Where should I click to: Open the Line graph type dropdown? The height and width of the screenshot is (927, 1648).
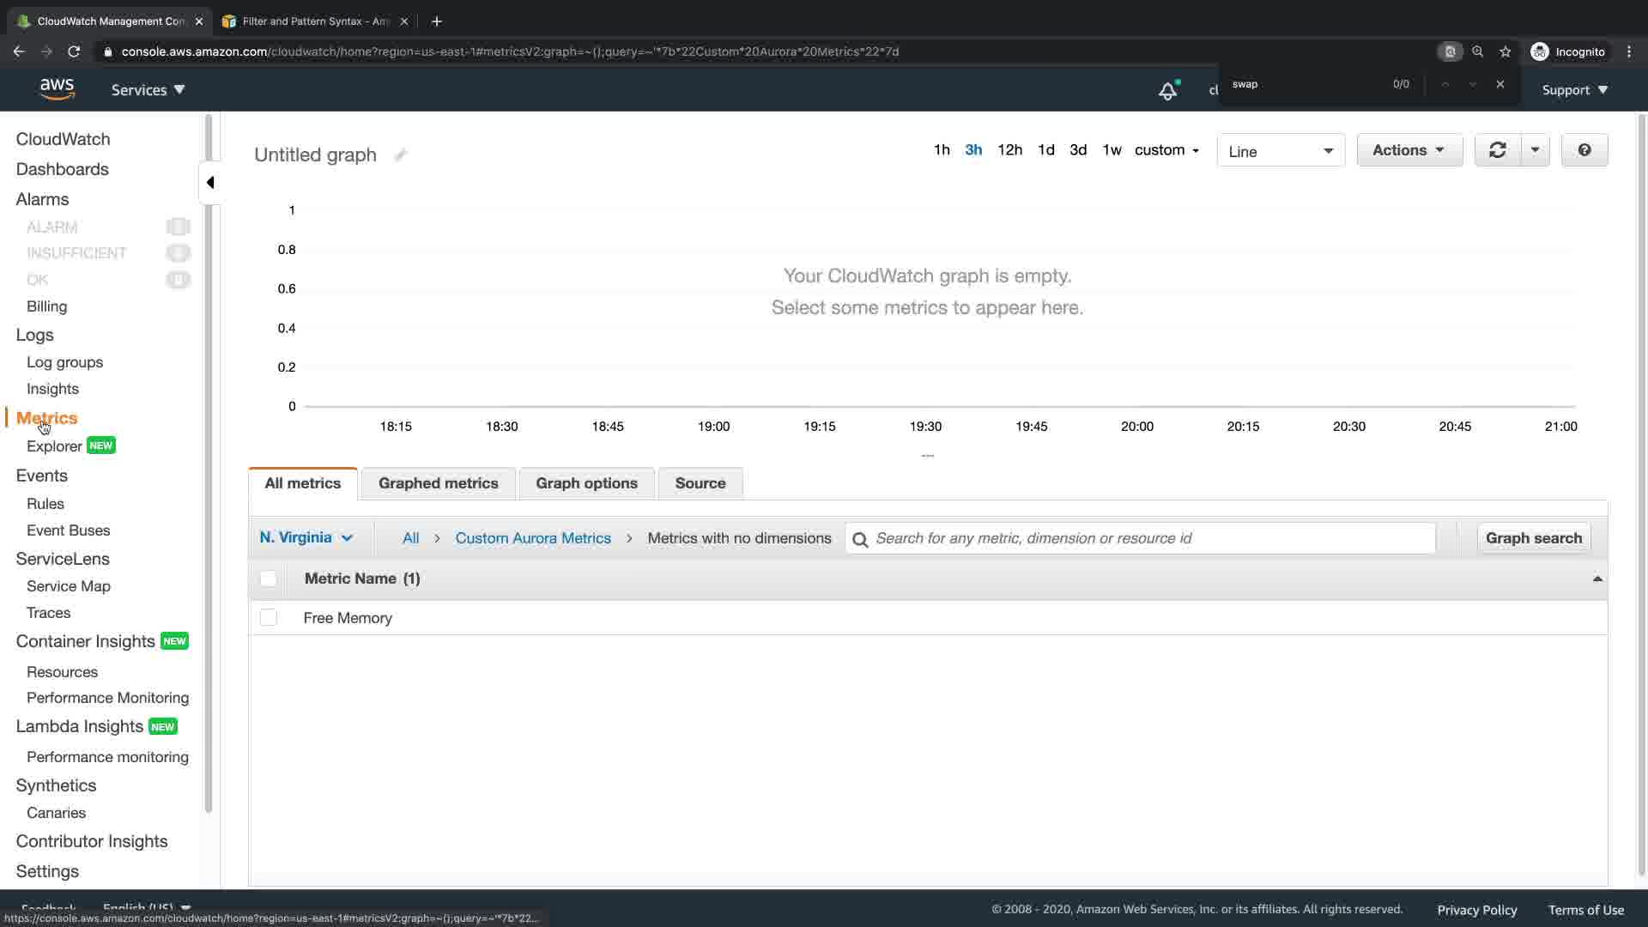click(x=1280, y=151)
